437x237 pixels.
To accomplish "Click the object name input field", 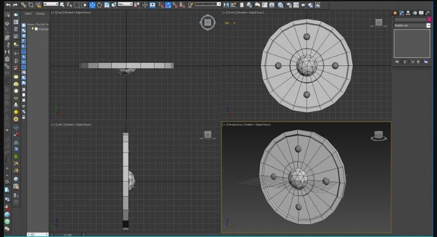I will [x=410, y=20].
